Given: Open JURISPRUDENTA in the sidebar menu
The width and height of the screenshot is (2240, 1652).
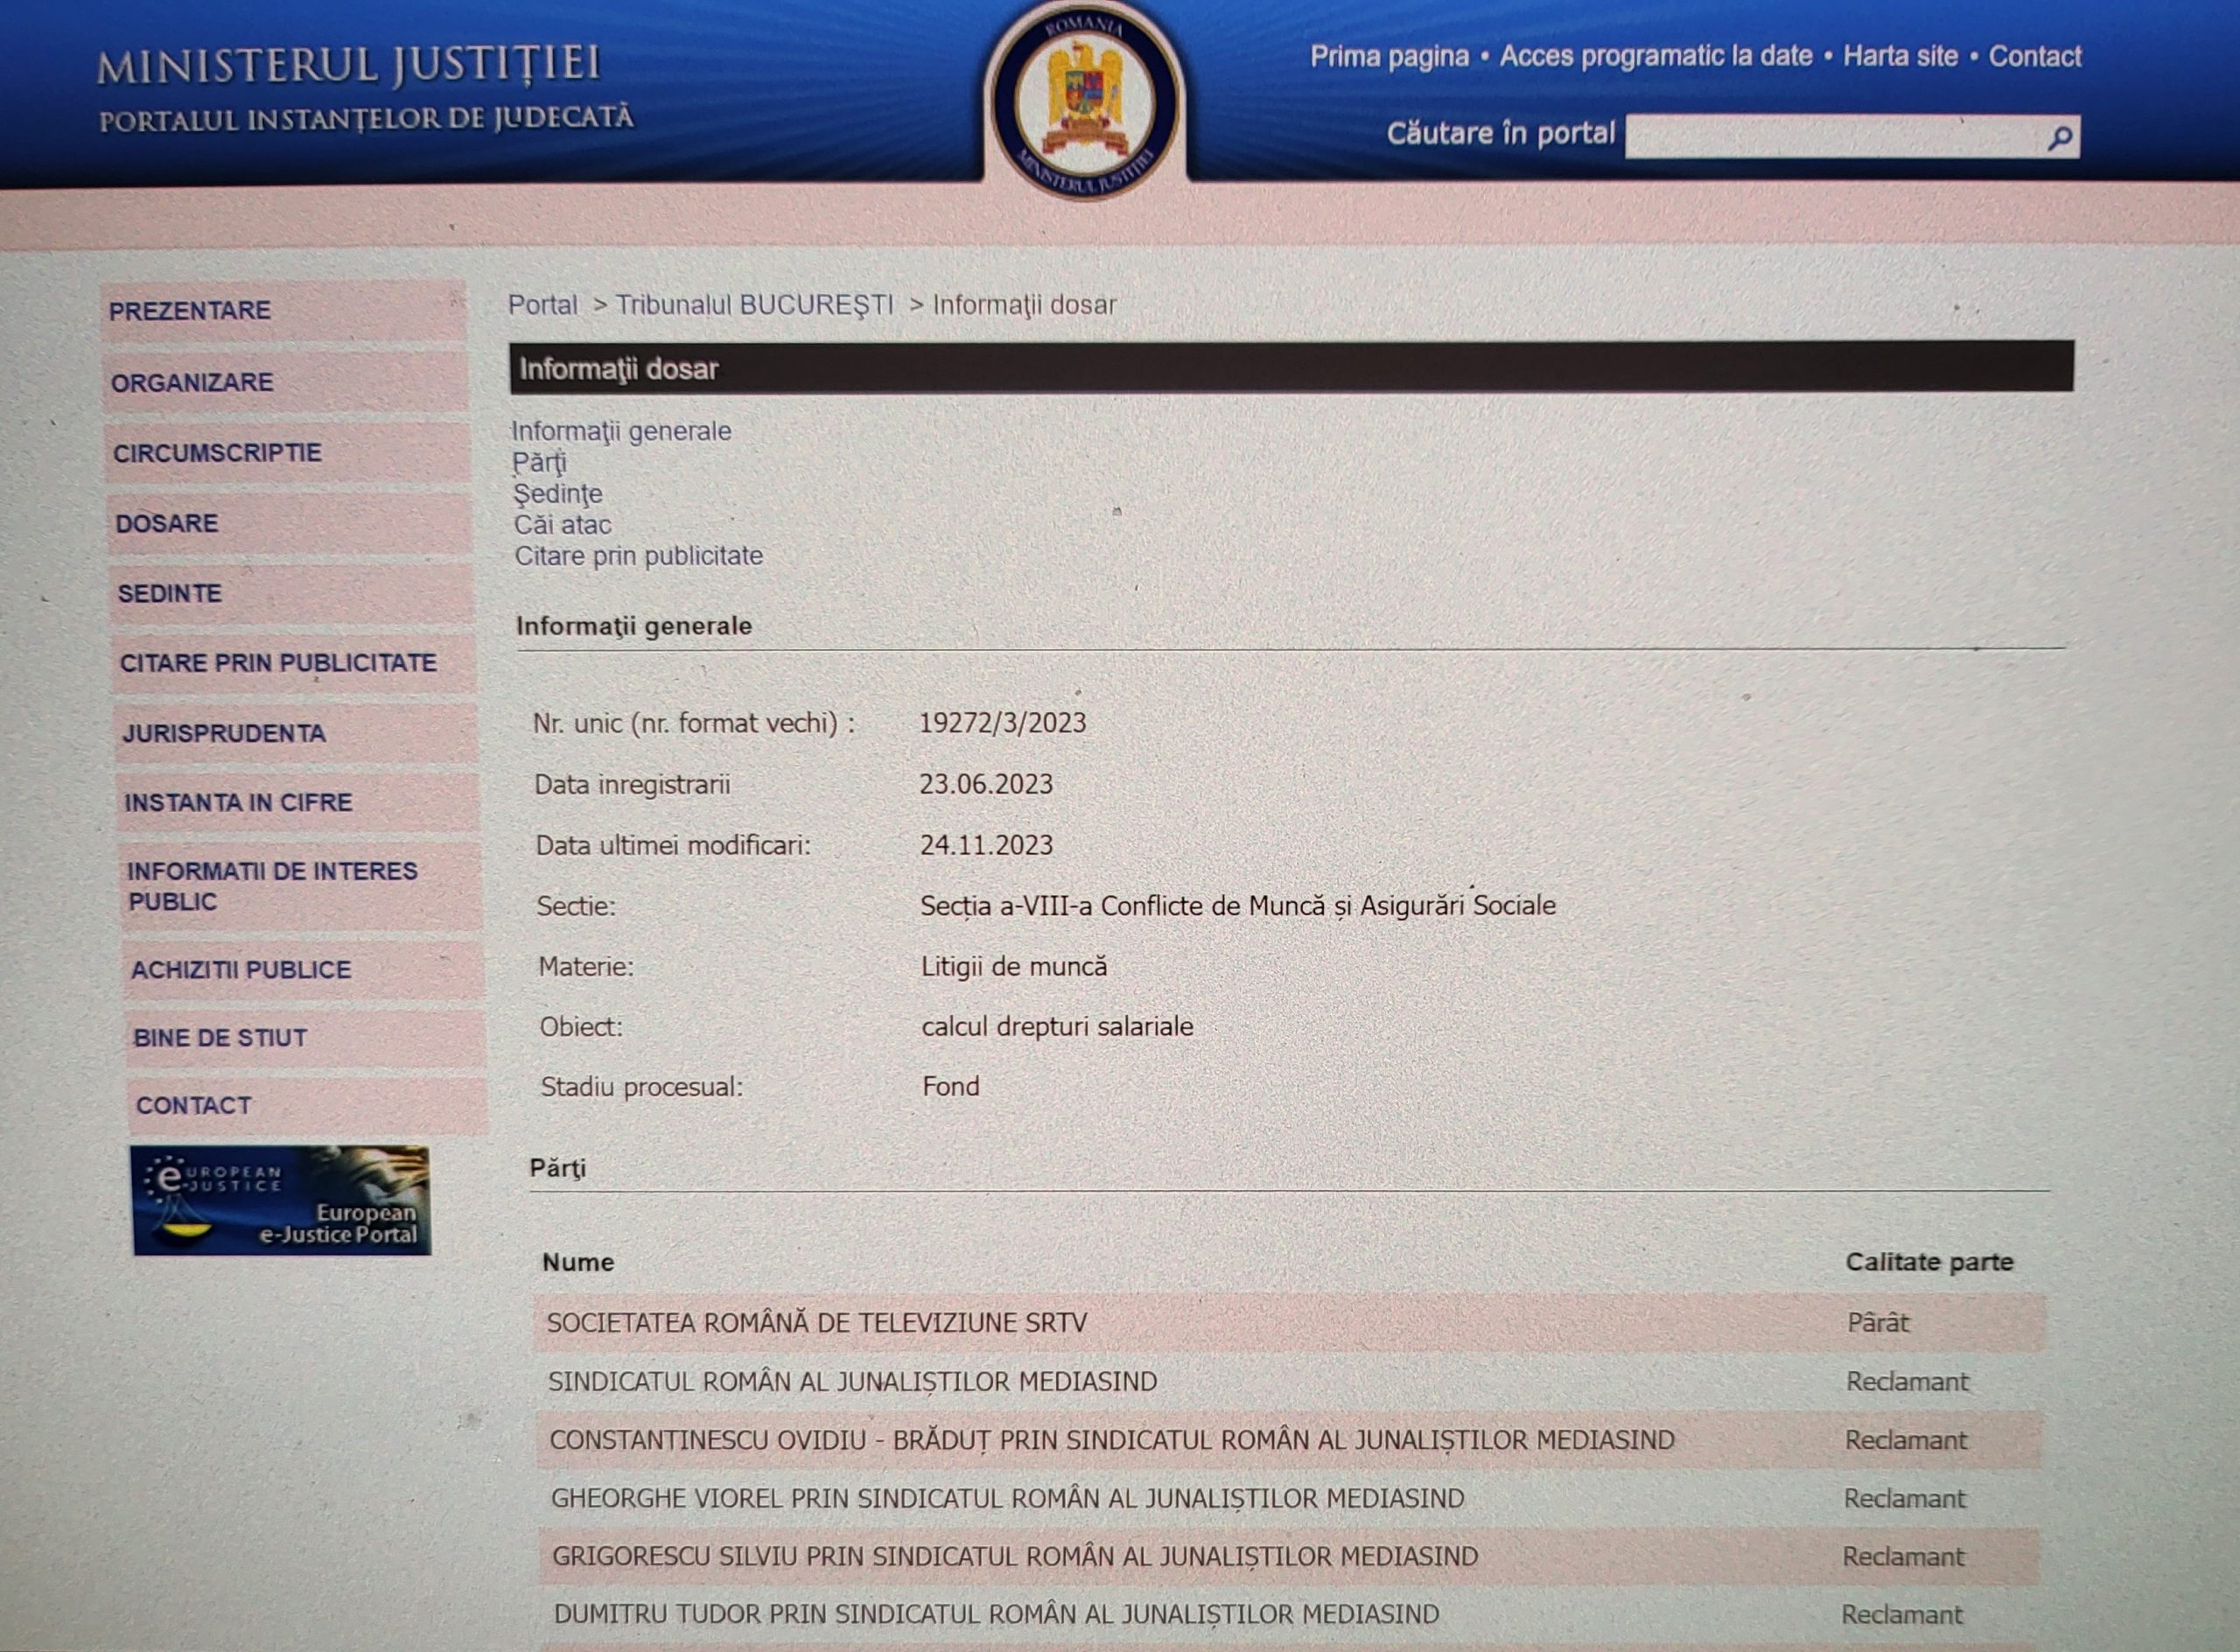Looking at the screenshot, I should click(x=296, y=733).
